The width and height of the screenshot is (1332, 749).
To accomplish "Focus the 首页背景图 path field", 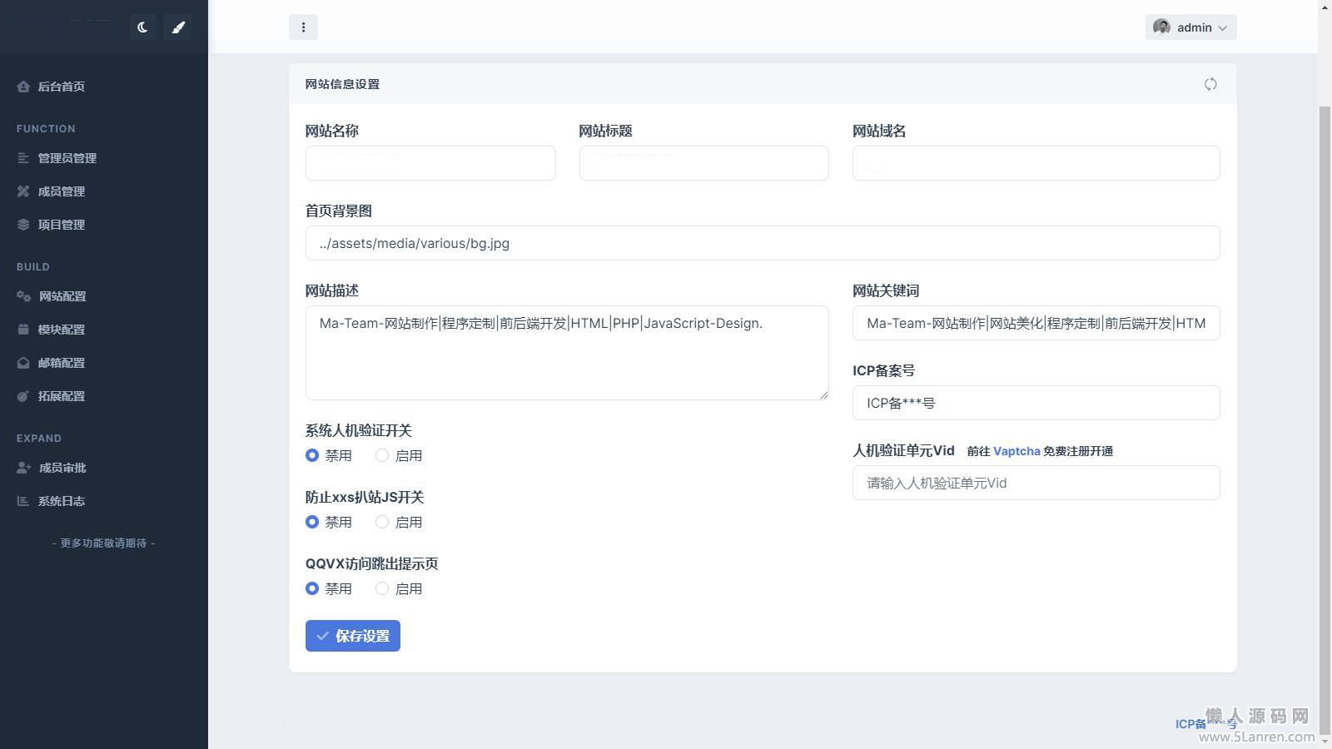I will 762,243.
